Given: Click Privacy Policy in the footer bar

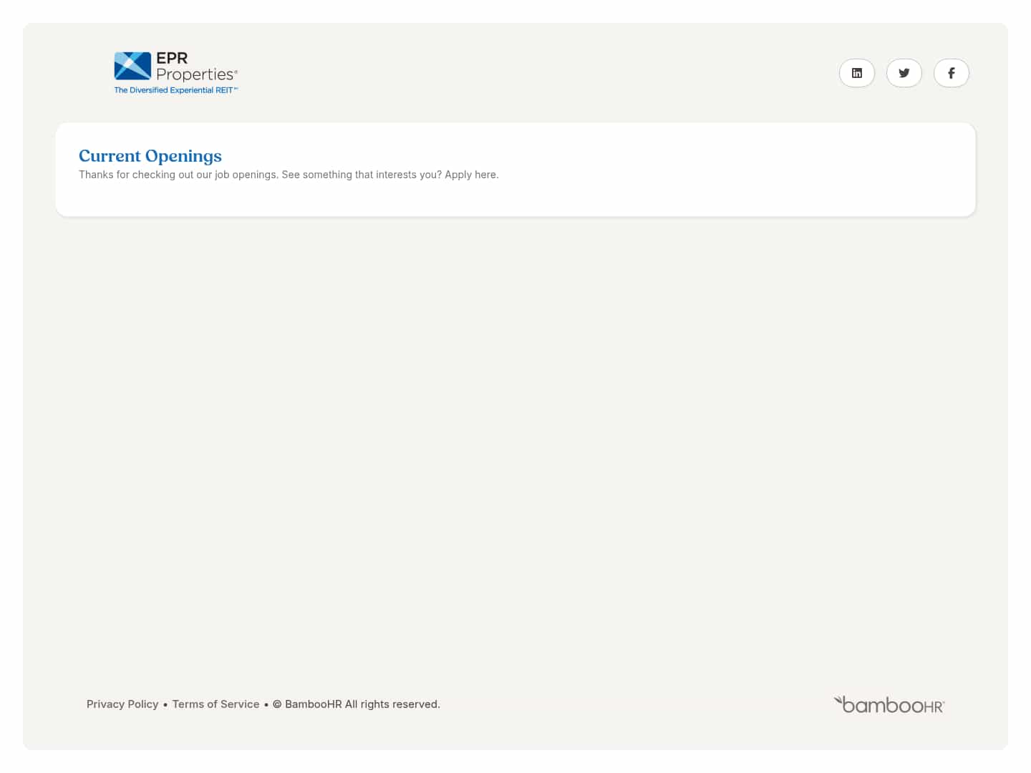Looking at the screenshot, I should [x=122, y=704].
